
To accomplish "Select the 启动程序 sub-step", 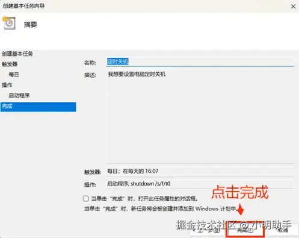I will 19,95.
